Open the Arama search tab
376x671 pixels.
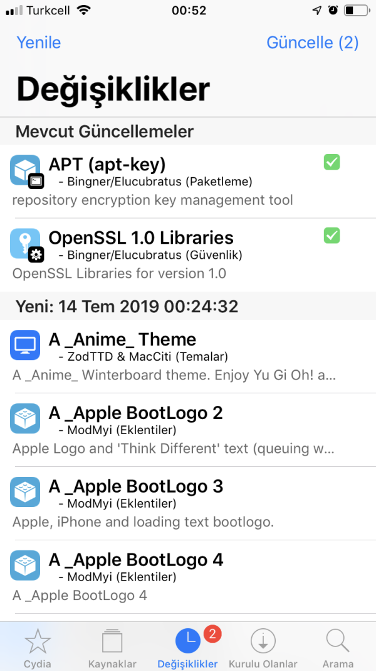tap(338, 647)
